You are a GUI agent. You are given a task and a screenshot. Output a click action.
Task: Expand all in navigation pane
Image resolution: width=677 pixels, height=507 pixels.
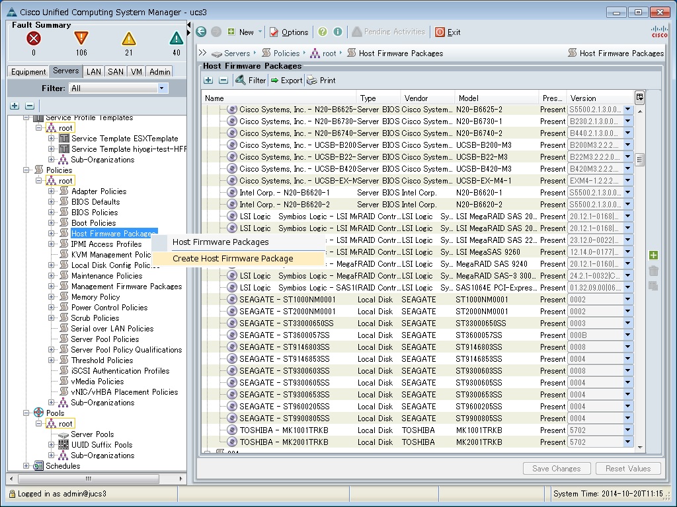pyautogui.click(x=15, y=106)
